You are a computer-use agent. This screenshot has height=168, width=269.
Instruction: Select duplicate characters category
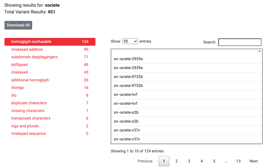tap(29, 103)
